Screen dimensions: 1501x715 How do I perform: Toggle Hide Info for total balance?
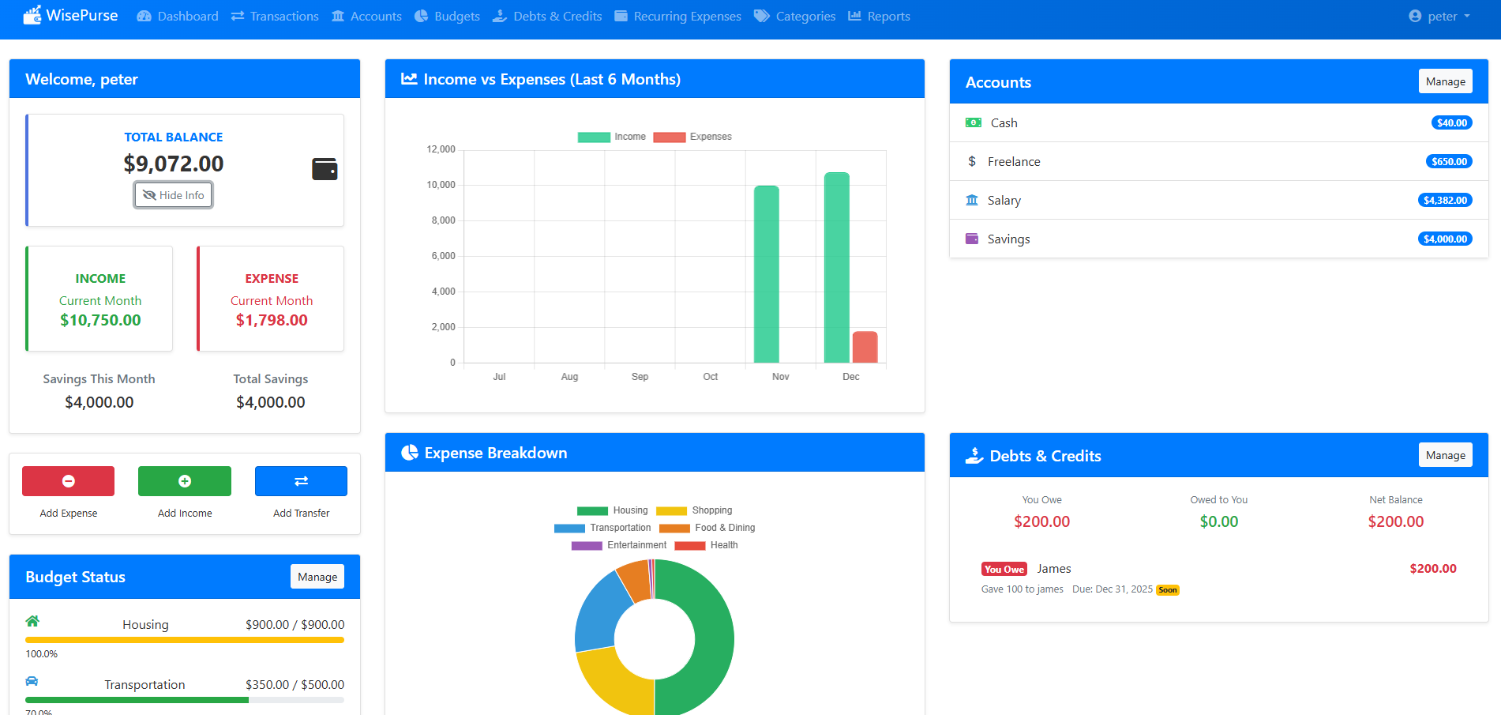point(173,194)
